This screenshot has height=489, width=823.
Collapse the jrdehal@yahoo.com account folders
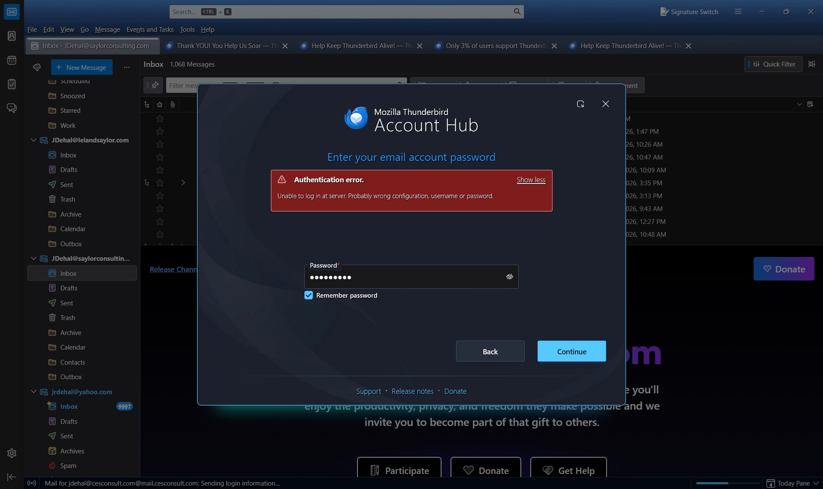(33, 392)
